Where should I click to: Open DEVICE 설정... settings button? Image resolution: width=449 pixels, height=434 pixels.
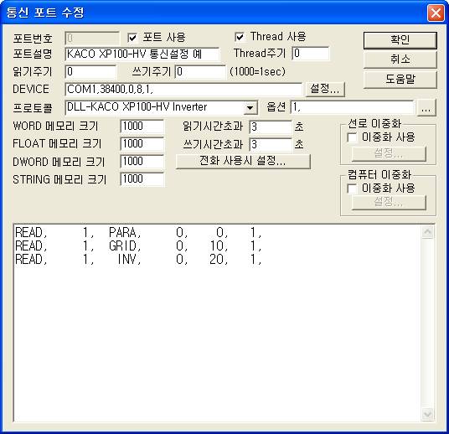click(x=325, y=89)
